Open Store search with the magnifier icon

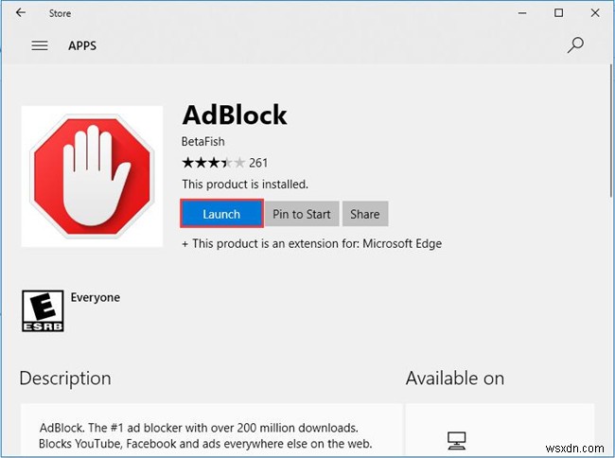(575, 45)
